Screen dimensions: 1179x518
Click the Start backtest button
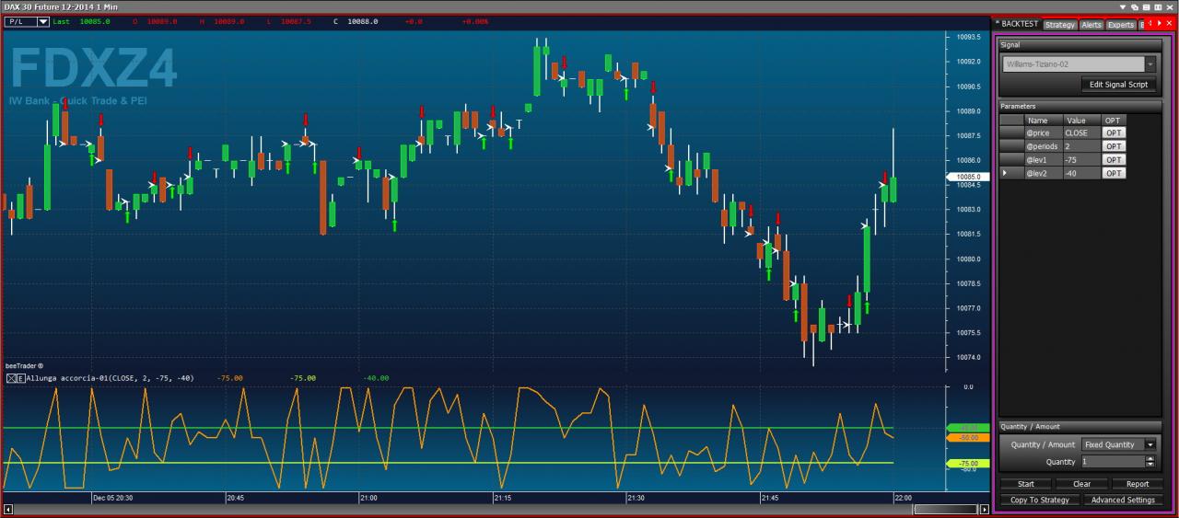pyautogui.click(x=1026, y=484)
